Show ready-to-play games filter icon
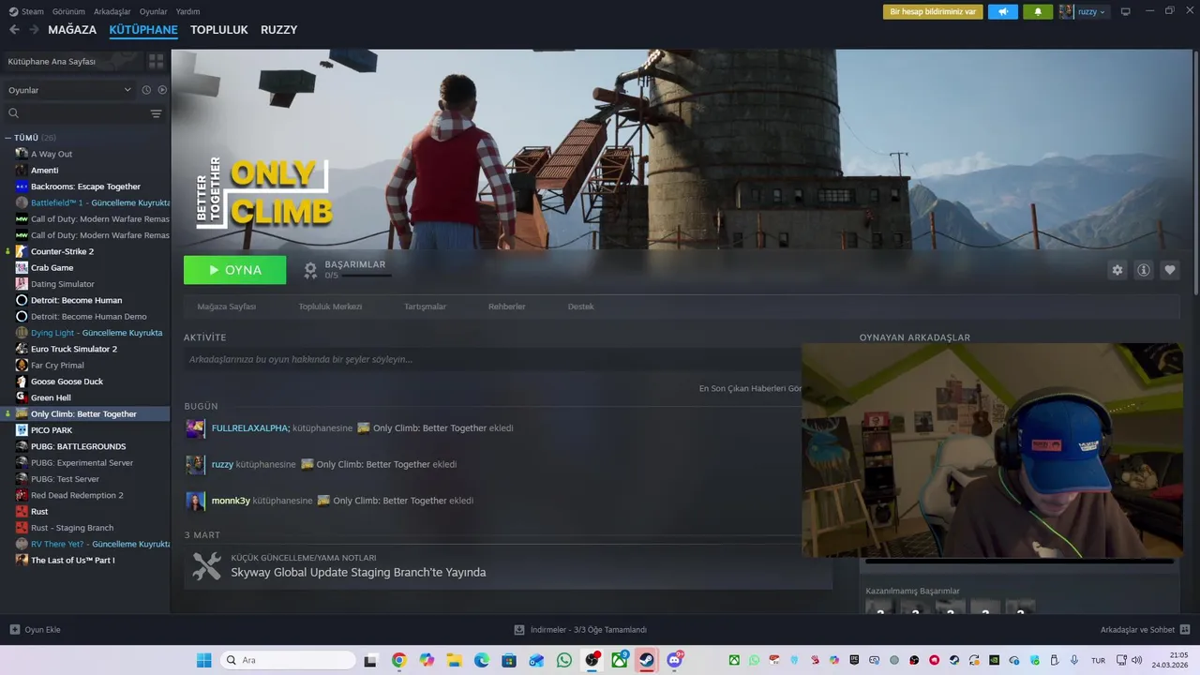This screenshot has height=675, width=1200. [x=162, y=90]
